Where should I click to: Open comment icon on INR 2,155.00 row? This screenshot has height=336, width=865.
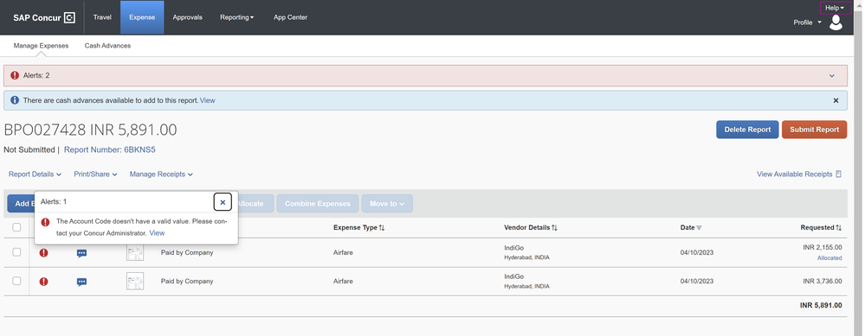81,254
